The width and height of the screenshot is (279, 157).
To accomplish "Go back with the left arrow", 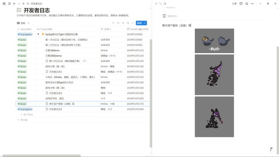I will 14,3.
